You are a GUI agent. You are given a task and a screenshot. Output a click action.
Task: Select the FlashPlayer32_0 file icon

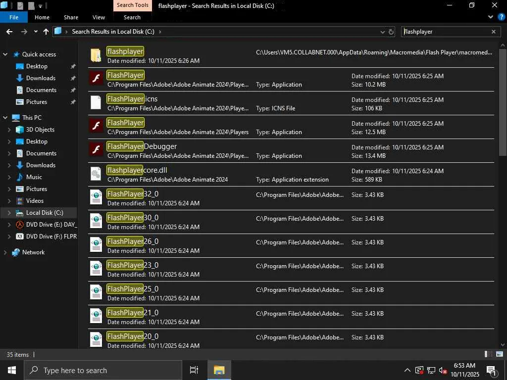[x=96, y=197]
